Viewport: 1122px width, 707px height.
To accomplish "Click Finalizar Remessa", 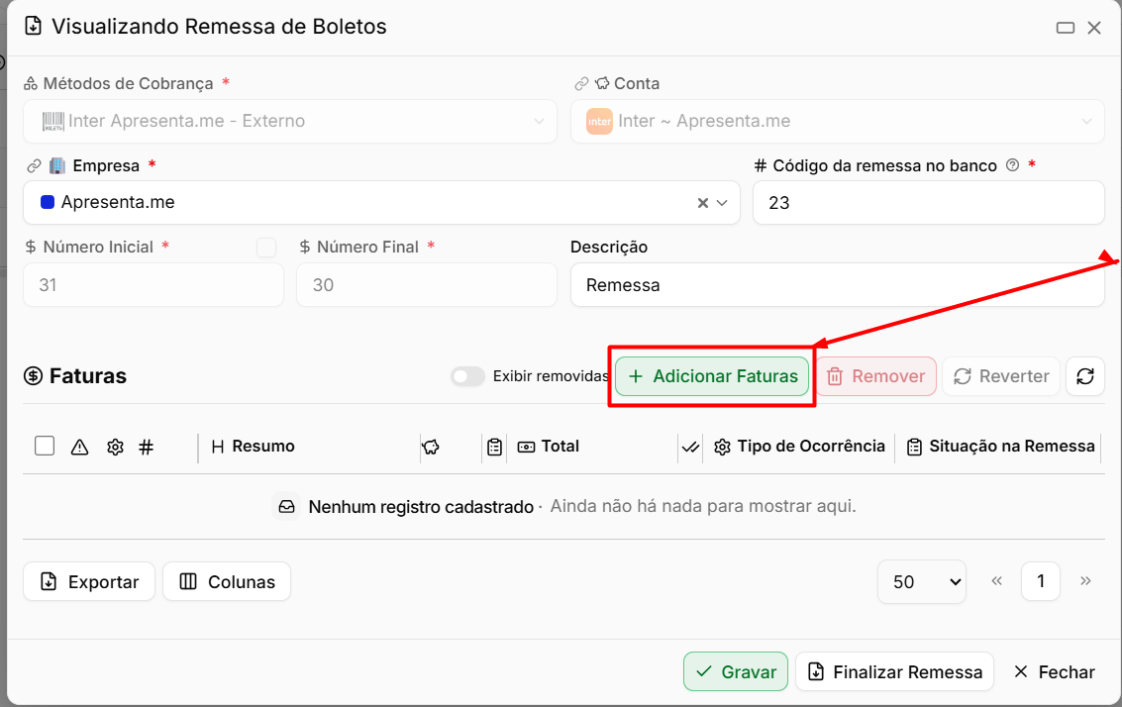I will tap(894, 672).
